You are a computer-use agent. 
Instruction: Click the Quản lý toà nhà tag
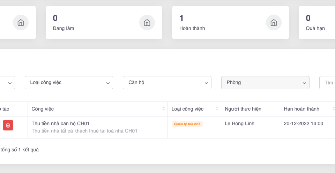tap(187, 124)
